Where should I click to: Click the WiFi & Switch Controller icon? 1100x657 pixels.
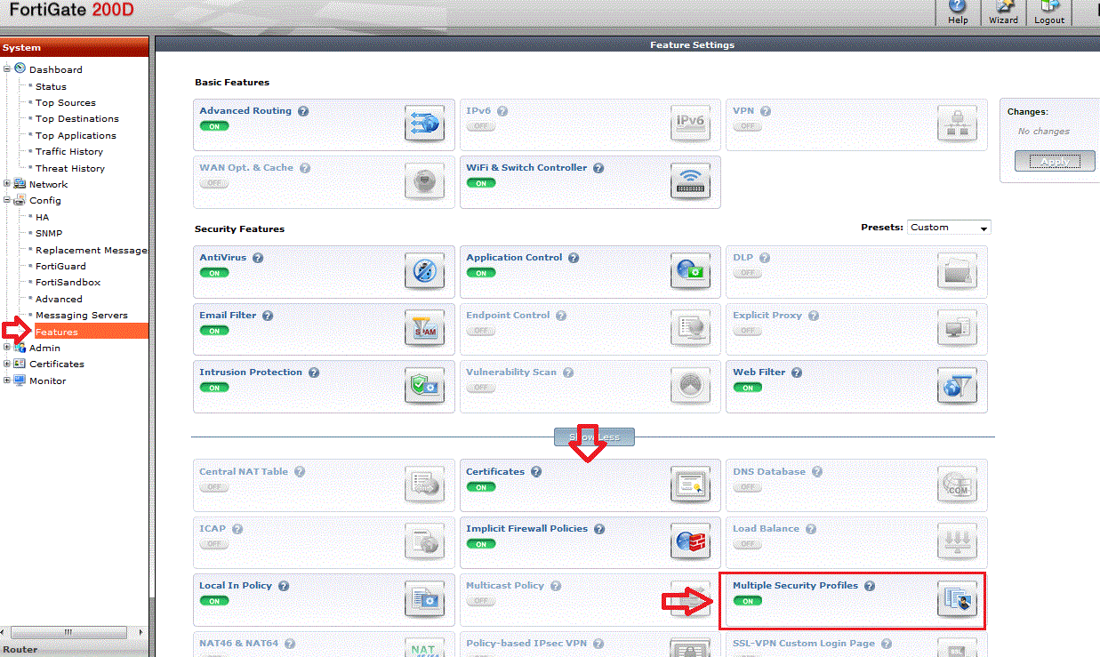(x=691, y=181)
